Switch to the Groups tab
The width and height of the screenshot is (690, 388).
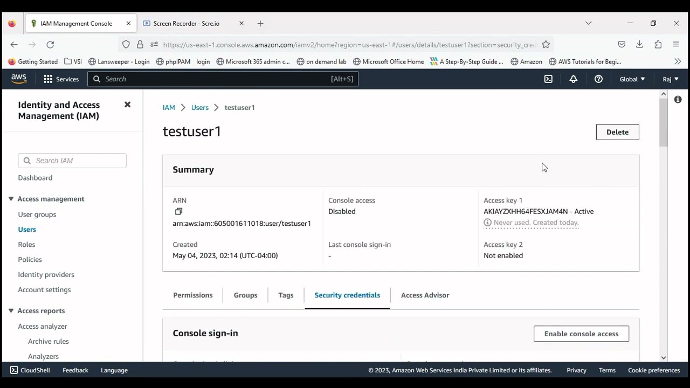click(x=245, y=295)
